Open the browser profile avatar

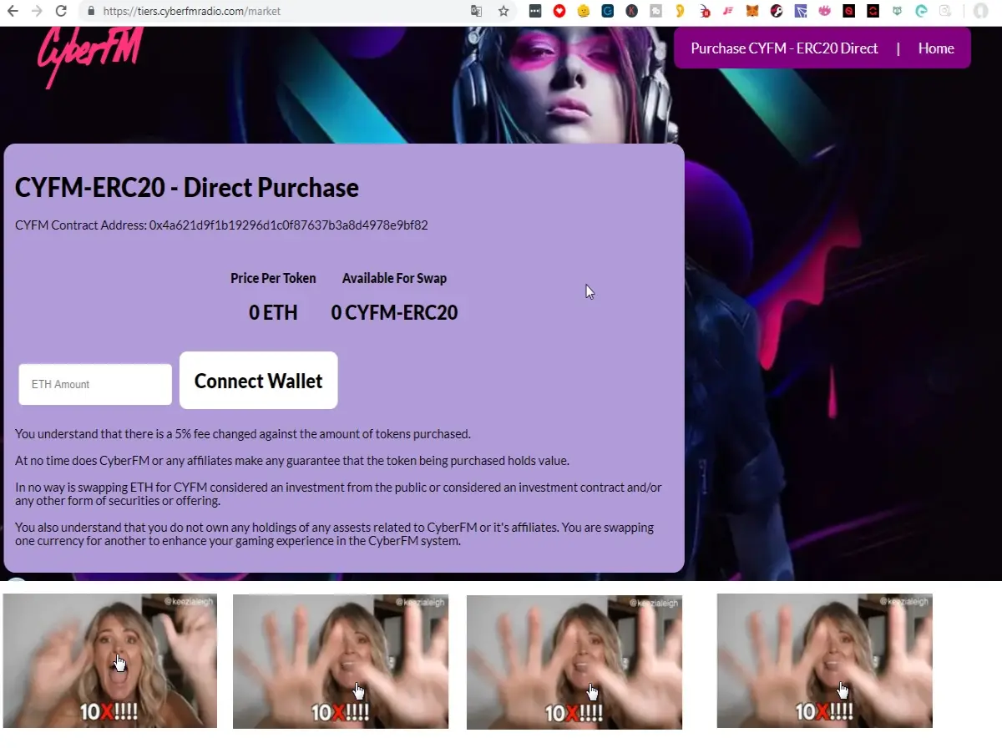(980, 11)
